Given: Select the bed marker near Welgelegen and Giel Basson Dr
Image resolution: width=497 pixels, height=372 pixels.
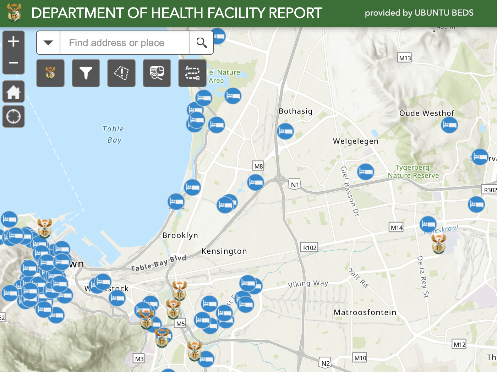Looking at the screenshot, I should click(366, 172).
